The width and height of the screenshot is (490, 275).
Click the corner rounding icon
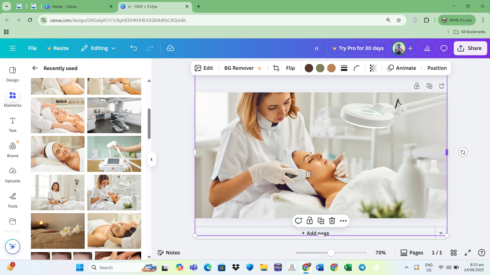pyautogui.click(x=357, y=68)
